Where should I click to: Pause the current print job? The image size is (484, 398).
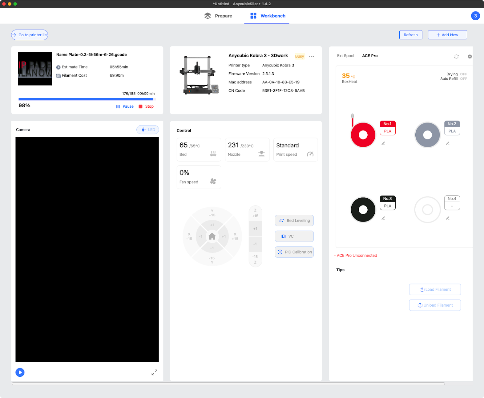[125, 106]
